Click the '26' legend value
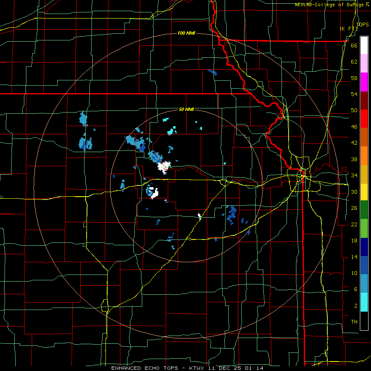 click(354, 208)
